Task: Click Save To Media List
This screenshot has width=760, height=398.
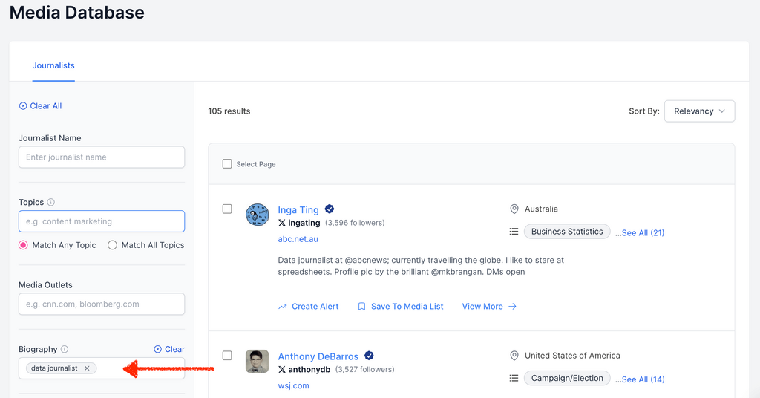Action: (x=400, y=306)
